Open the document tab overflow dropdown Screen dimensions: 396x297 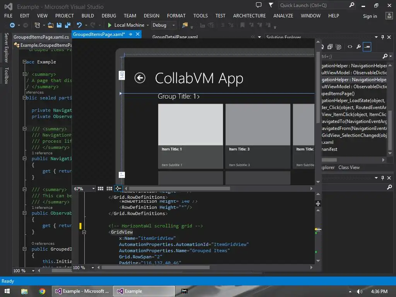click(x=259, y=37)
